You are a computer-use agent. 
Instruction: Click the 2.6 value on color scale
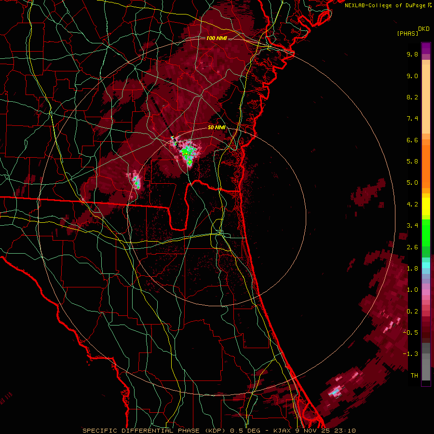click(412, 247)
